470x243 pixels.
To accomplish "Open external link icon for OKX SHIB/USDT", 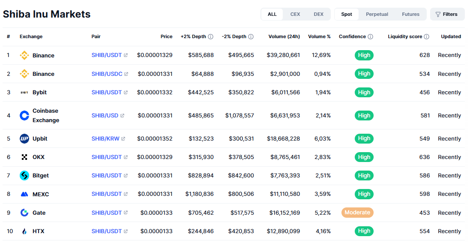I will [126, 157].
